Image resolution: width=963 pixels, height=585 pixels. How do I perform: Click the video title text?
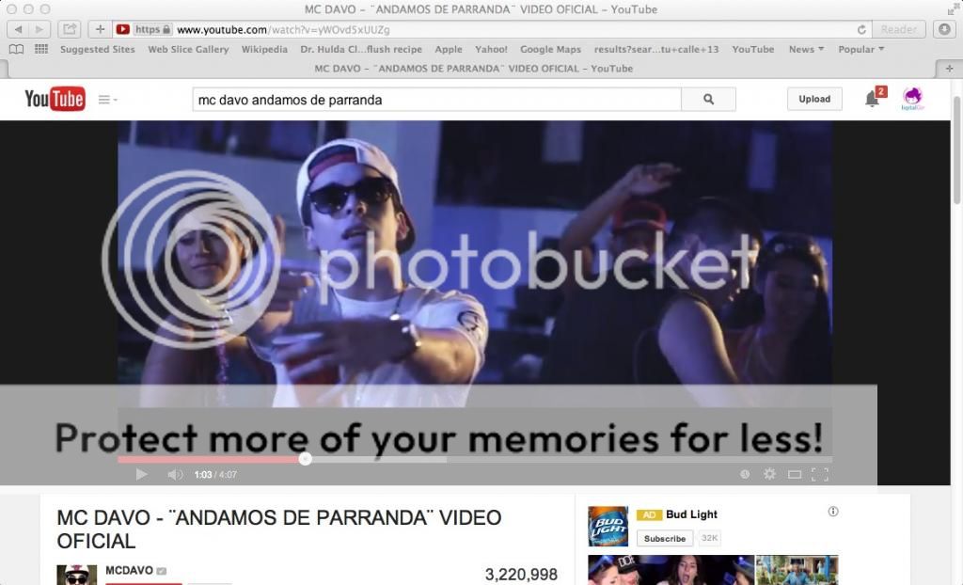278,530
